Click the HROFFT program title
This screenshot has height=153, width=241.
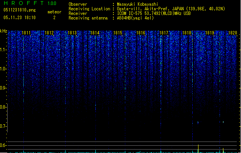point(24,3)
